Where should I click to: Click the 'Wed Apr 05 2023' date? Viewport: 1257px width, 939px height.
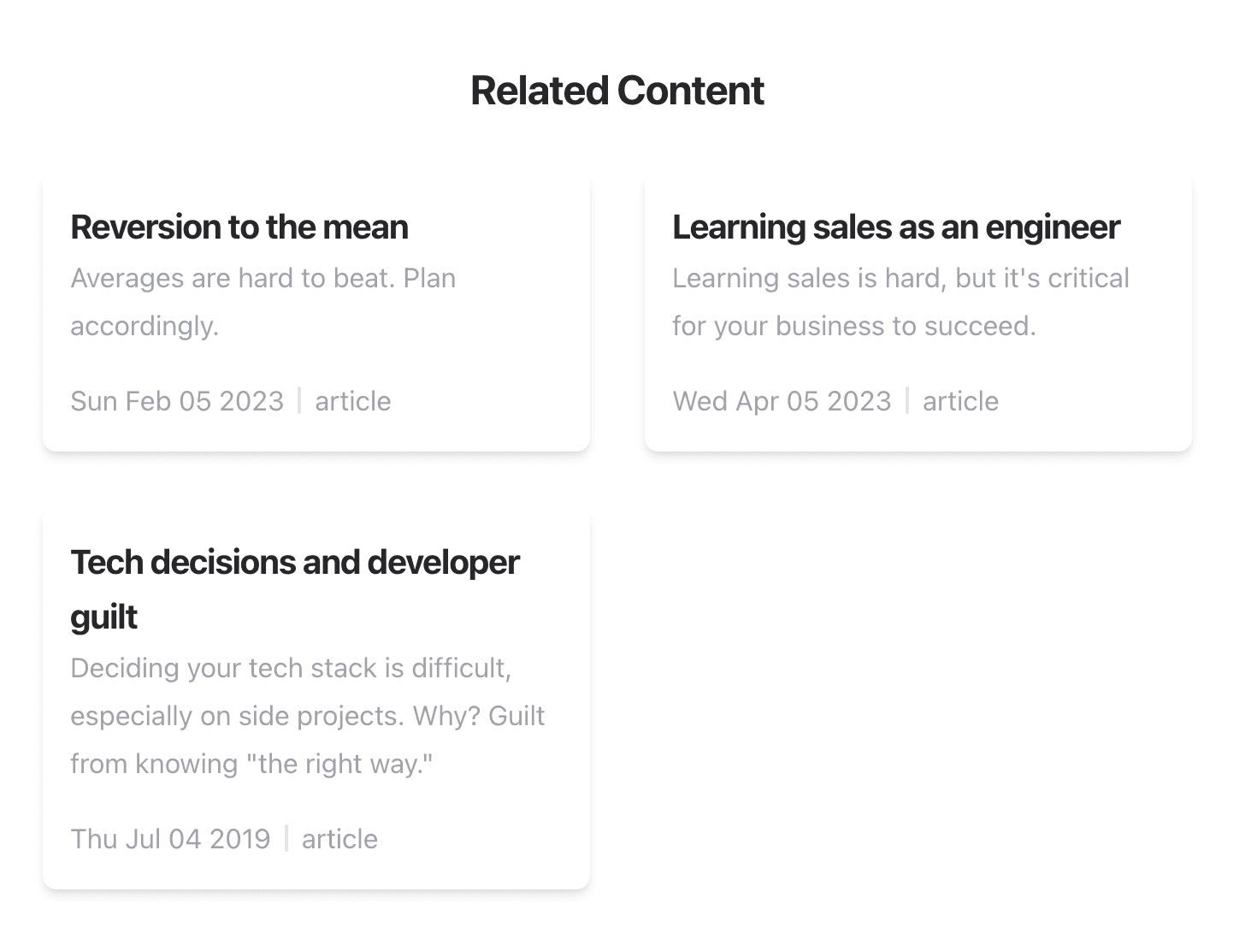click(782, 401)
